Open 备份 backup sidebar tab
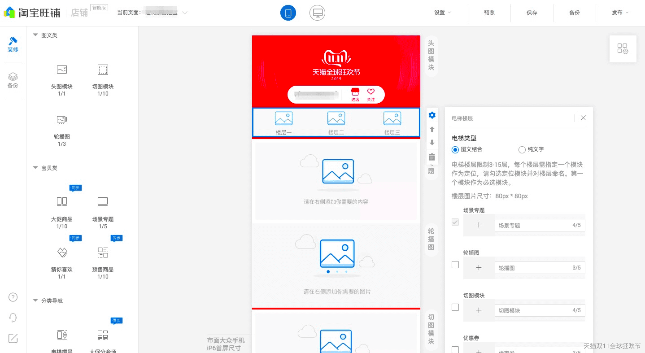The width and height of the screenshot is (645, 353). 13,80
